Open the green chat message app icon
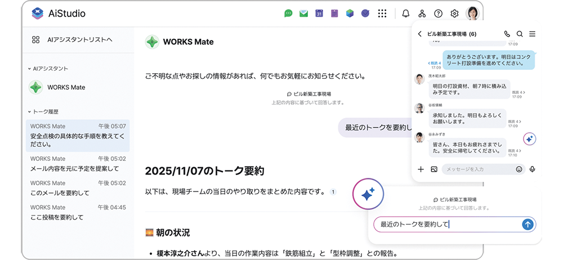The image size is (563, 260). point(288,14)
